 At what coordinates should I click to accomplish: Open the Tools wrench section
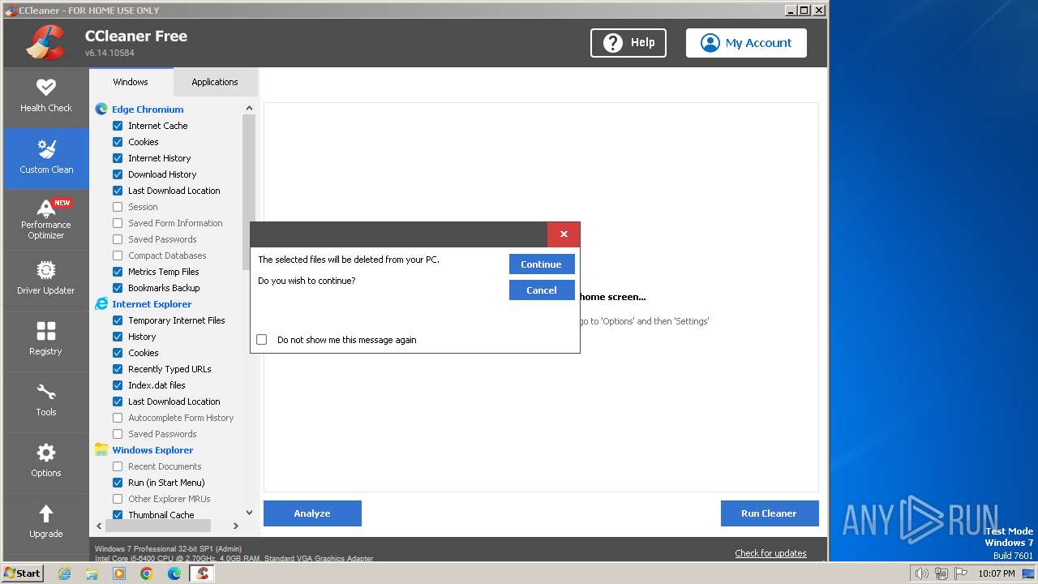pos(46,400)
